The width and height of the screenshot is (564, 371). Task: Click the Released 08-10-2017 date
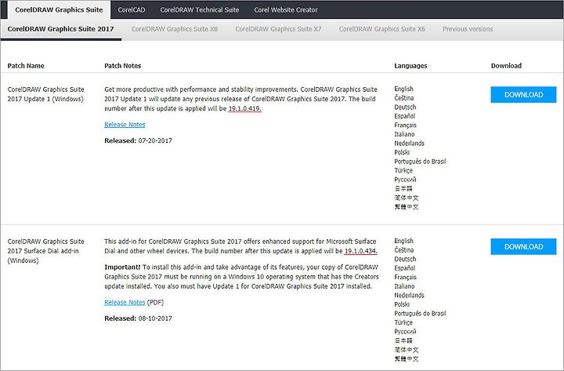138,318
